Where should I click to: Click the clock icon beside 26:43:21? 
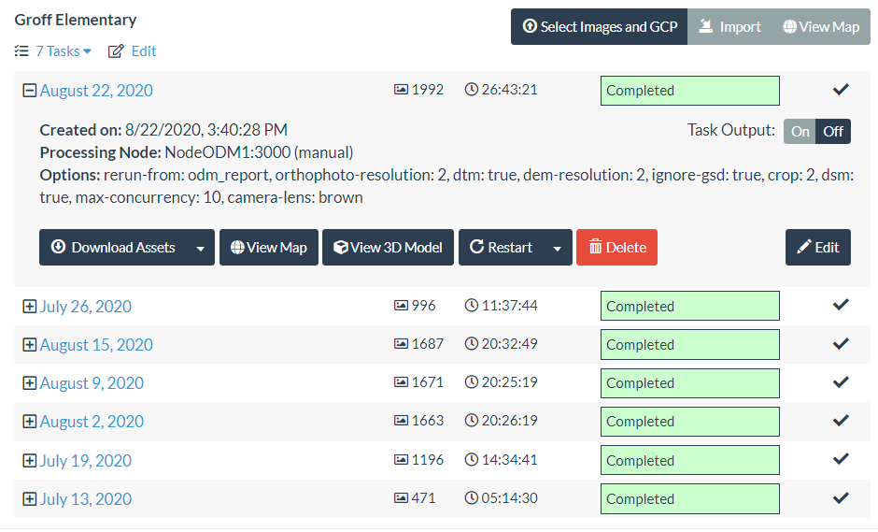click(471, 90)
